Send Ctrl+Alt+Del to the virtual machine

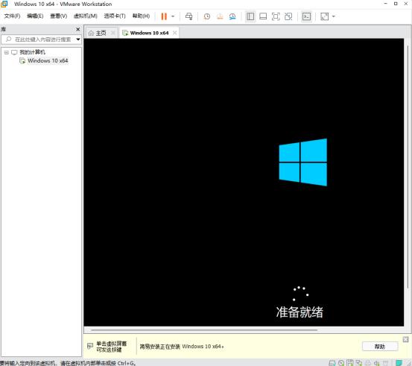pyautogui.click(x=188, y=16)
